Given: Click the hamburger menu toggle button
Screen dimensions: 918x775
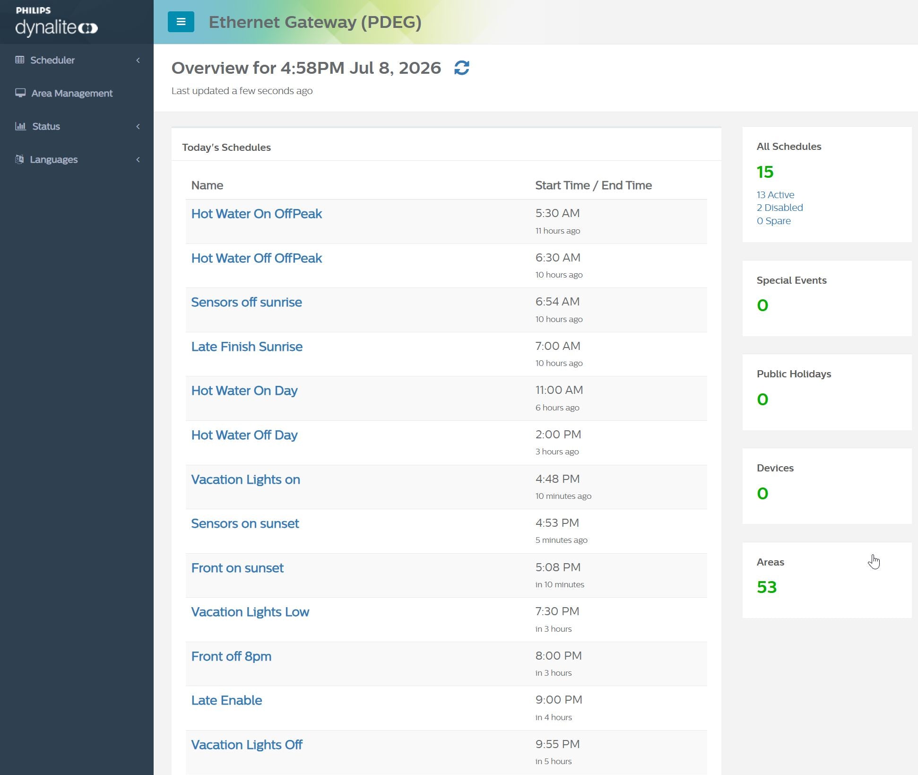Looking at the screenshot, I should [x=181, y=22].
